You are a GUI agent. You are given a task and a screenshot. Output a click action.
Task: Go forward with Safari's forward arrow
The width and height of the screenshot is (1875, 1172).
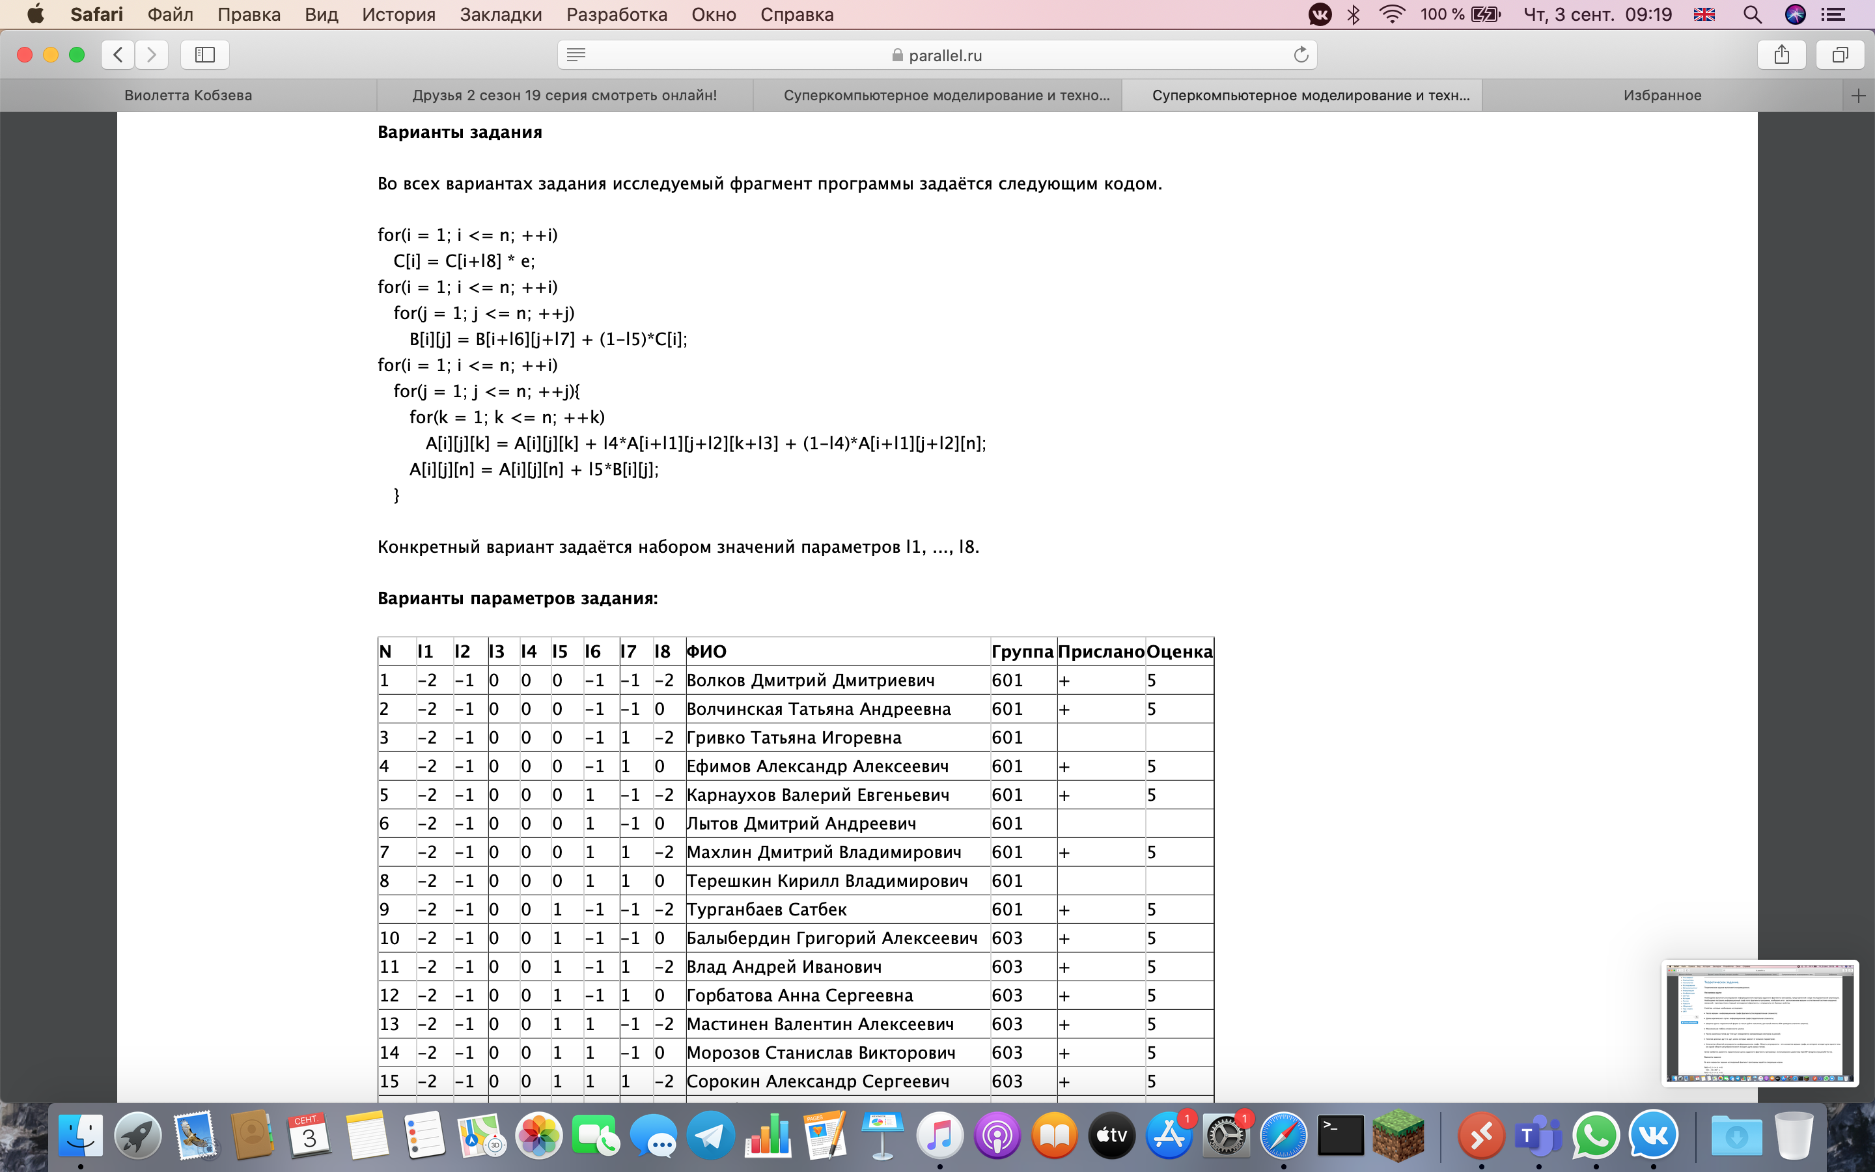151,54
